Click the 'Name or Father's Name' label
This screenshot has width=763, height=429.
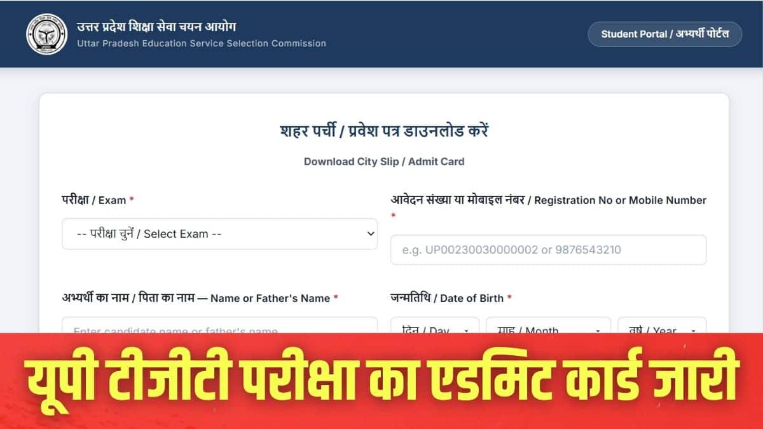pyautogui.click(x=200, y=298)
